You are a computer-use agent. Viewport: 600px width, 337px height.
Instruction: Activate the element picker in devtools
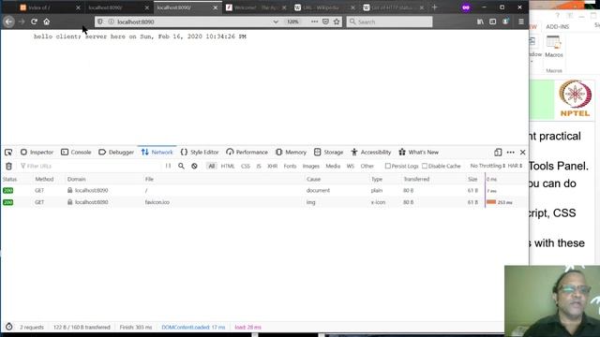pos(8,152)
